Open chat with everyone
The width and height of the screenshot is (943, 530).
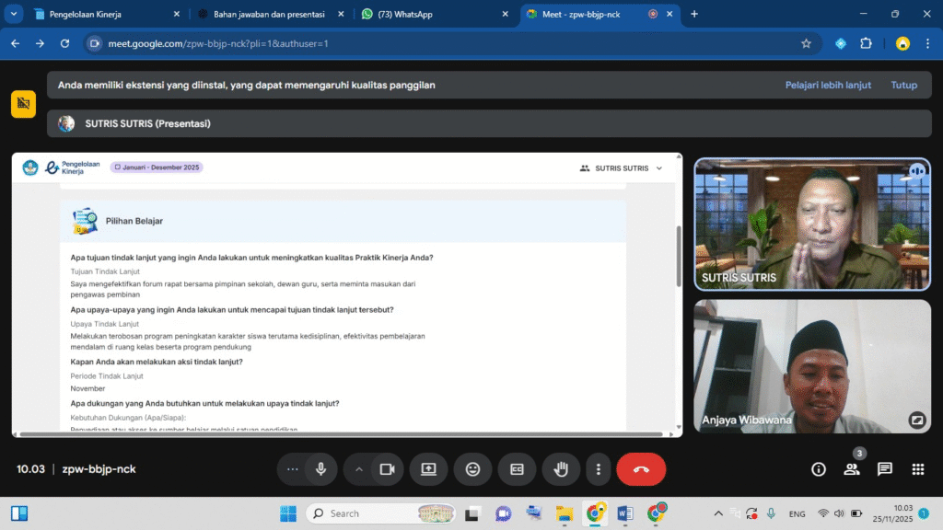tap(885, 469)
